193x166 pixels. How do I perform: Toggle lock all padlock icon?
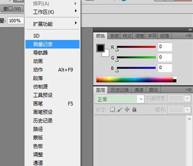click(134, 109)
